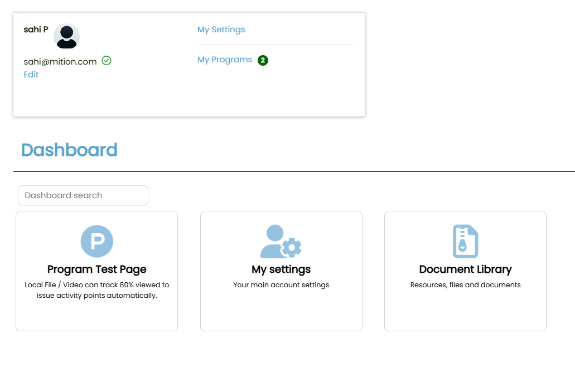Click 'Resources, files and documents' description text

coord(465,285)
